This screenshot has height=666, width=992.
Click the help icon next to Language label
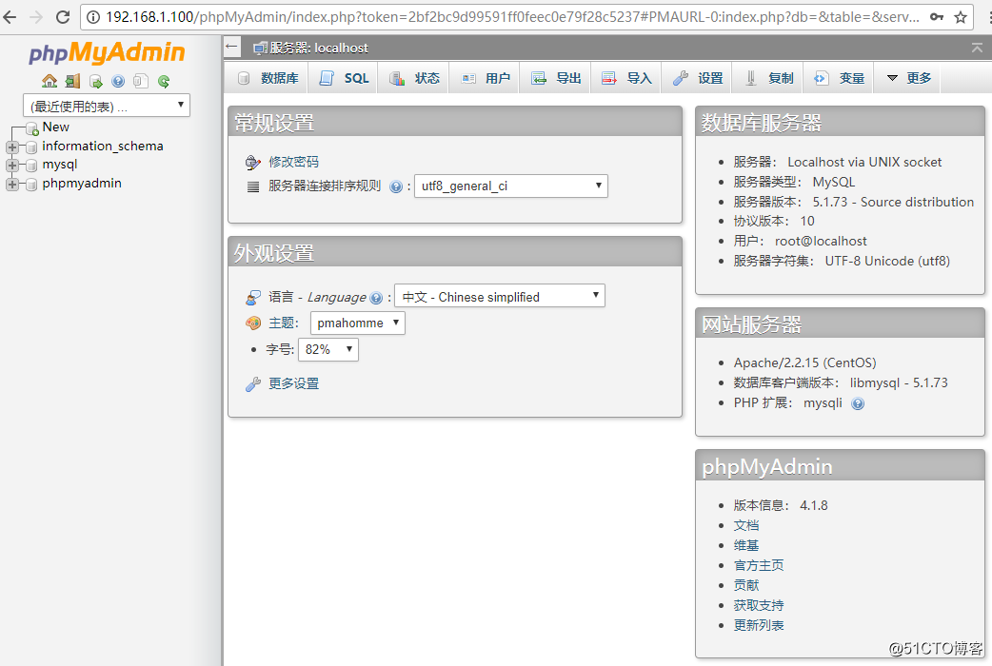coord(376,298)
